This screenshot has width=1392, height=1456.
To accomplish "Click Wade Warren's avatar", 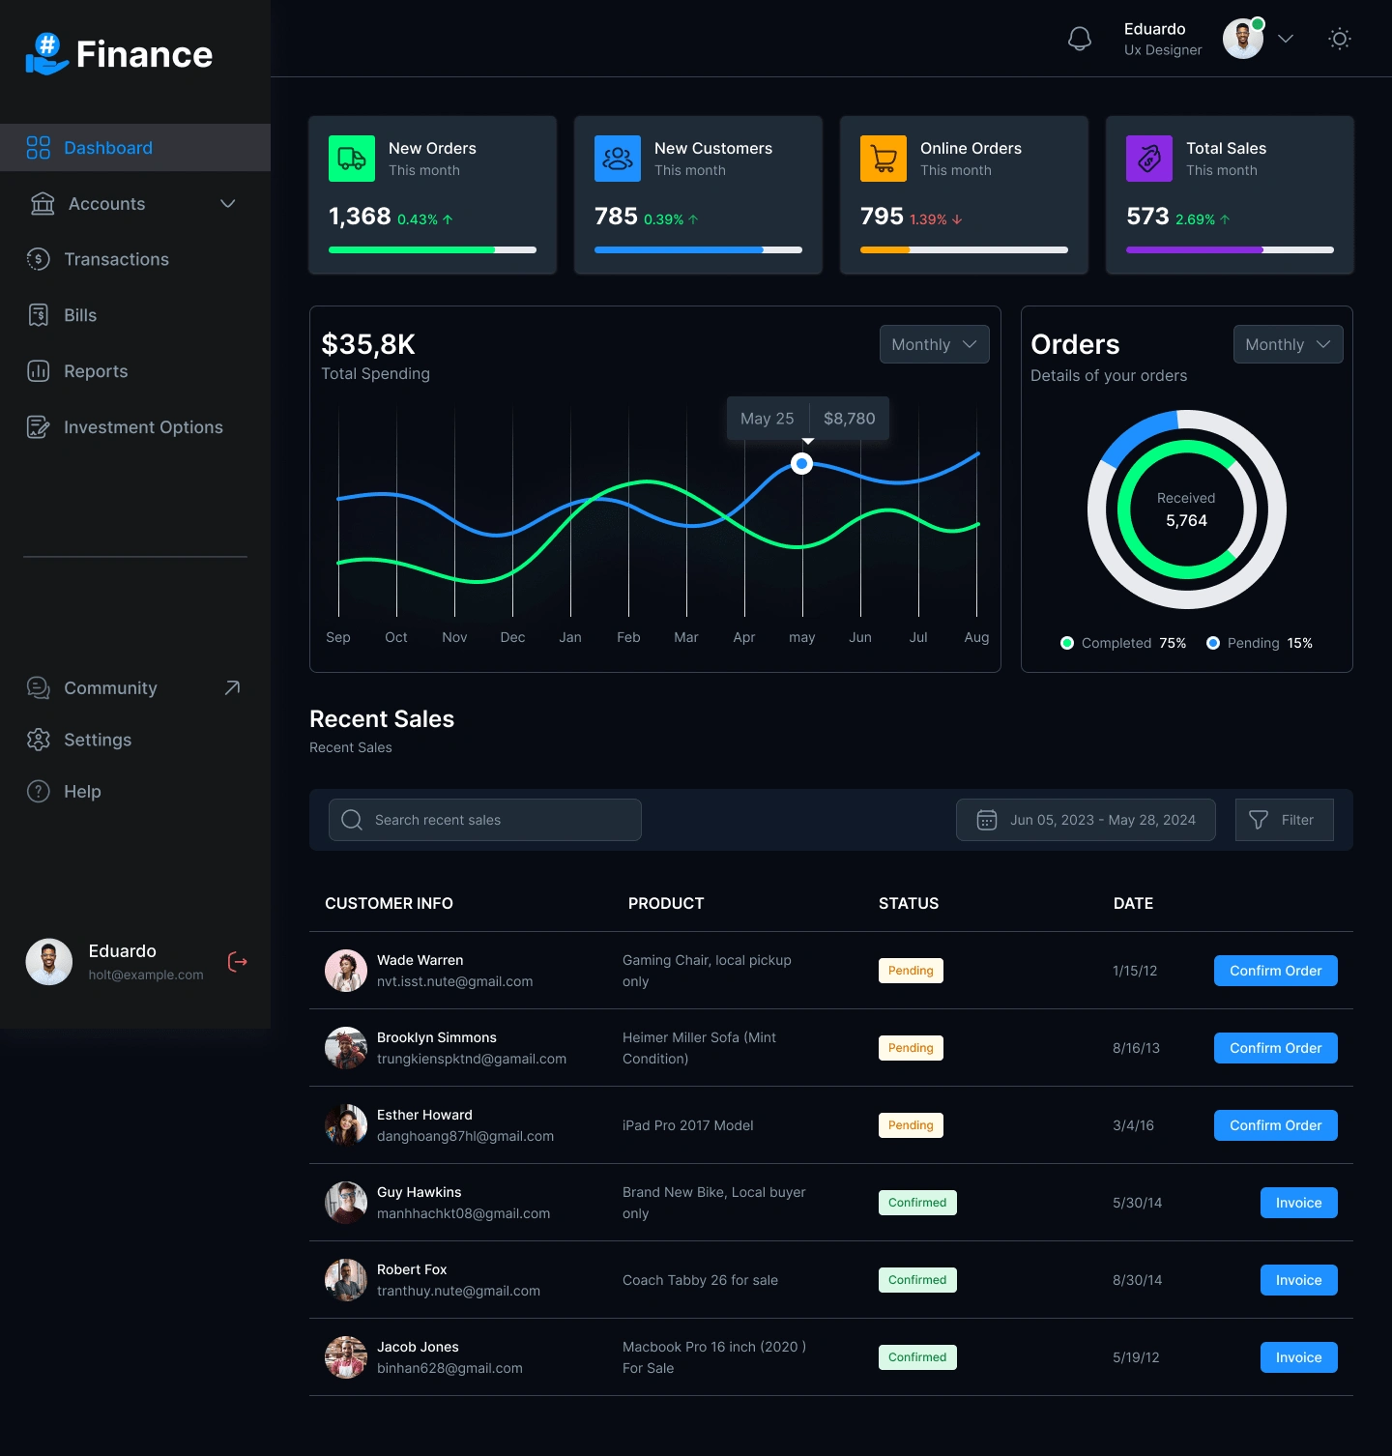I will [x=346, y=971].
